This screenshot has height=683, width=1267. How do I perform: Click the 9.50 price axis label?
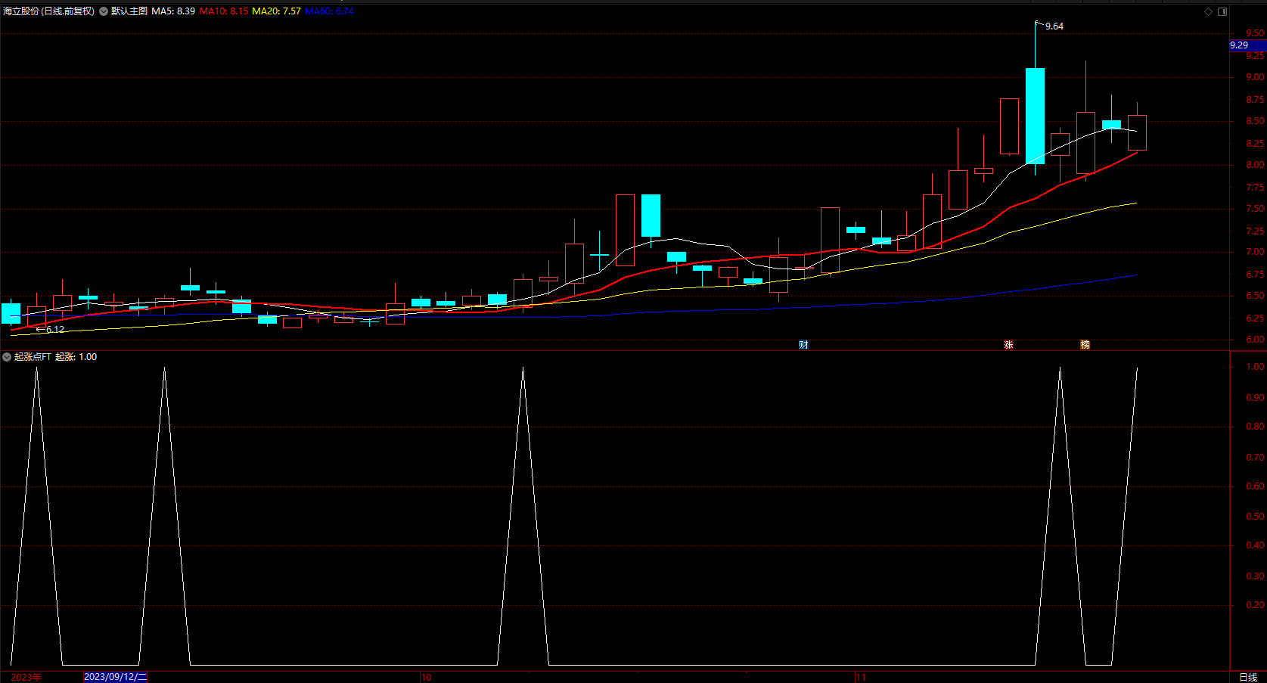point(1255,33)
